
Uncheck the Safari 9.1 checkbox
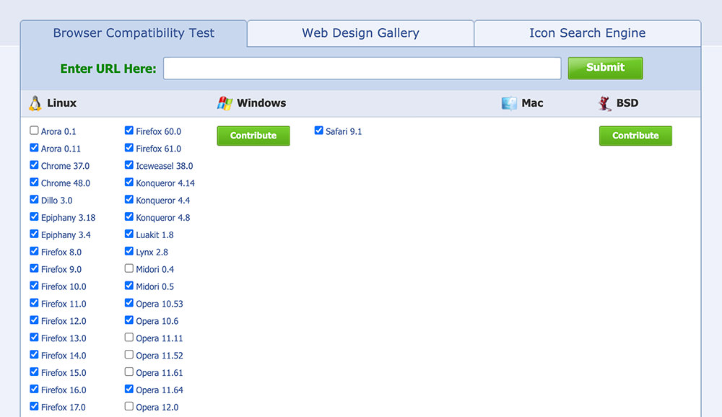click(319, 131)
